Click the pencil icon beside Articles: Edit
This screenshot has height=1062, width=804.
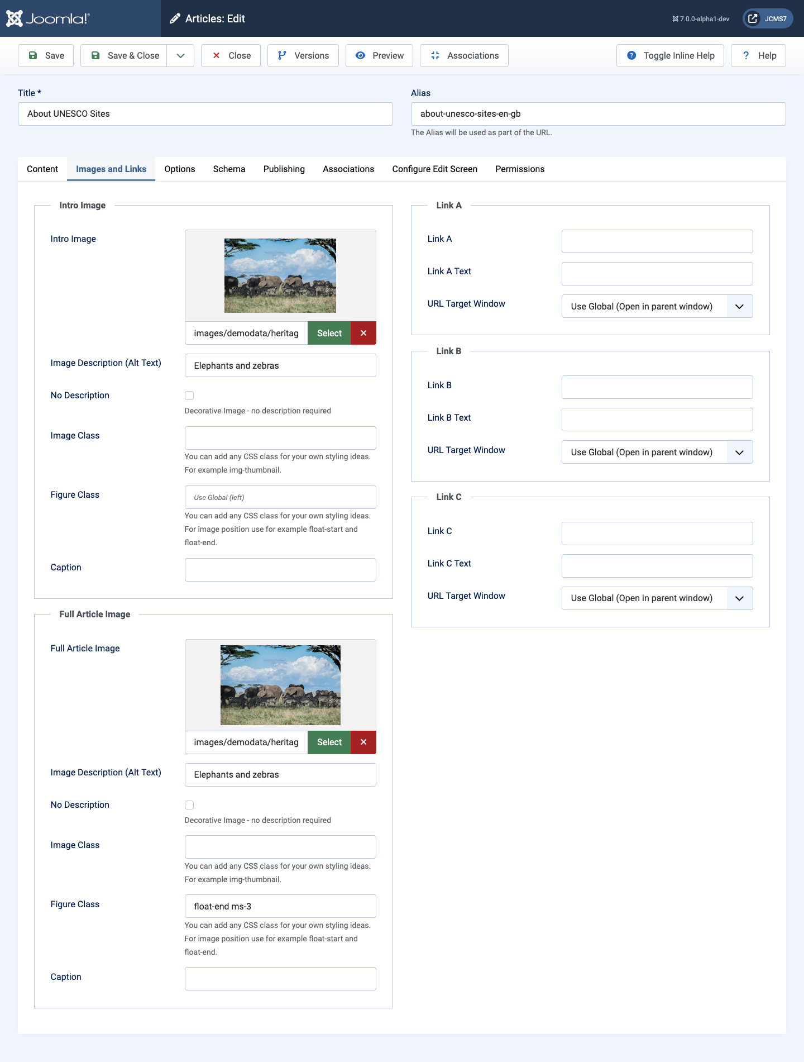pyautogui.click(x=175, y=18)
